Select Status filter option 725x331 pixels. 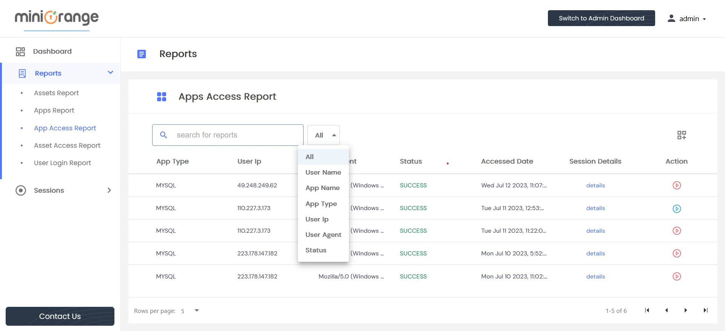click(x=323, y=250)
